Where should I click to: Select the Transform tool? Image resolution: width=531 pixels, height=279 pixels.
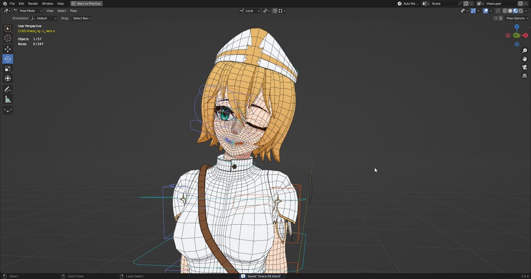(x=8, y=78)
